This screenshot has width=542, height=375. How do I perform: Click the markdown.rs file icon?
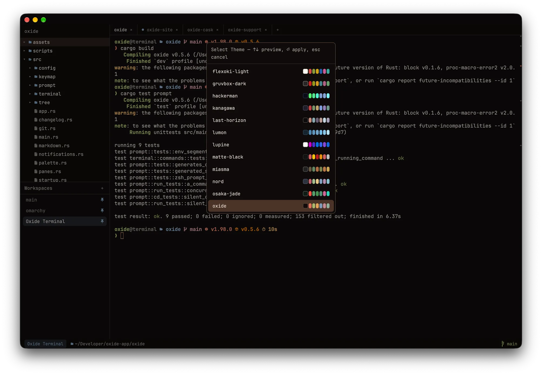(36, 146)
